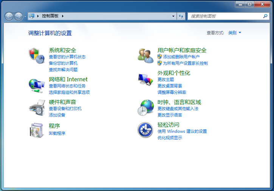
Task: Click the Clock, Language and Region globe icon
Action: (146, 108)
